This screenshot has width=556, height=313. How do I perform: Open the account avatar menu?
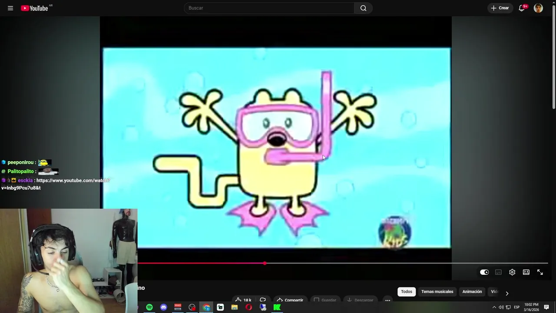pos(538,8)
